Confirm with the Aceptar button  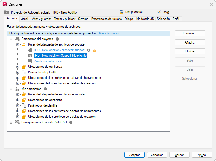tap(134, 155)
